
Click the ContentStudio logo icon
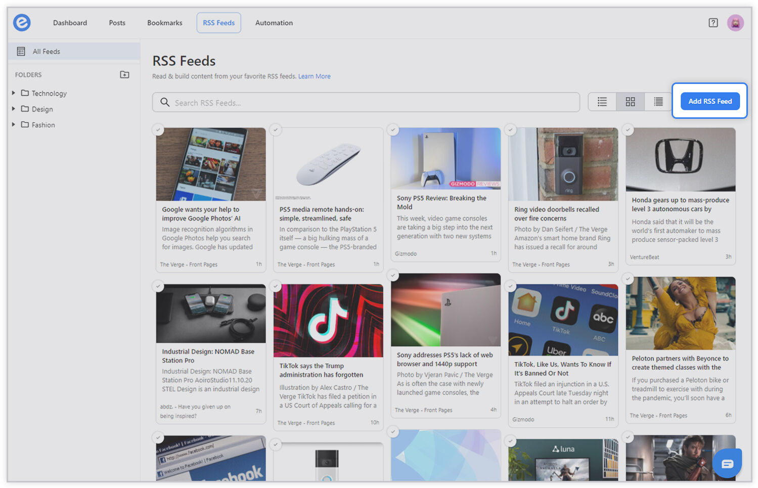click(x=22, y=22)
